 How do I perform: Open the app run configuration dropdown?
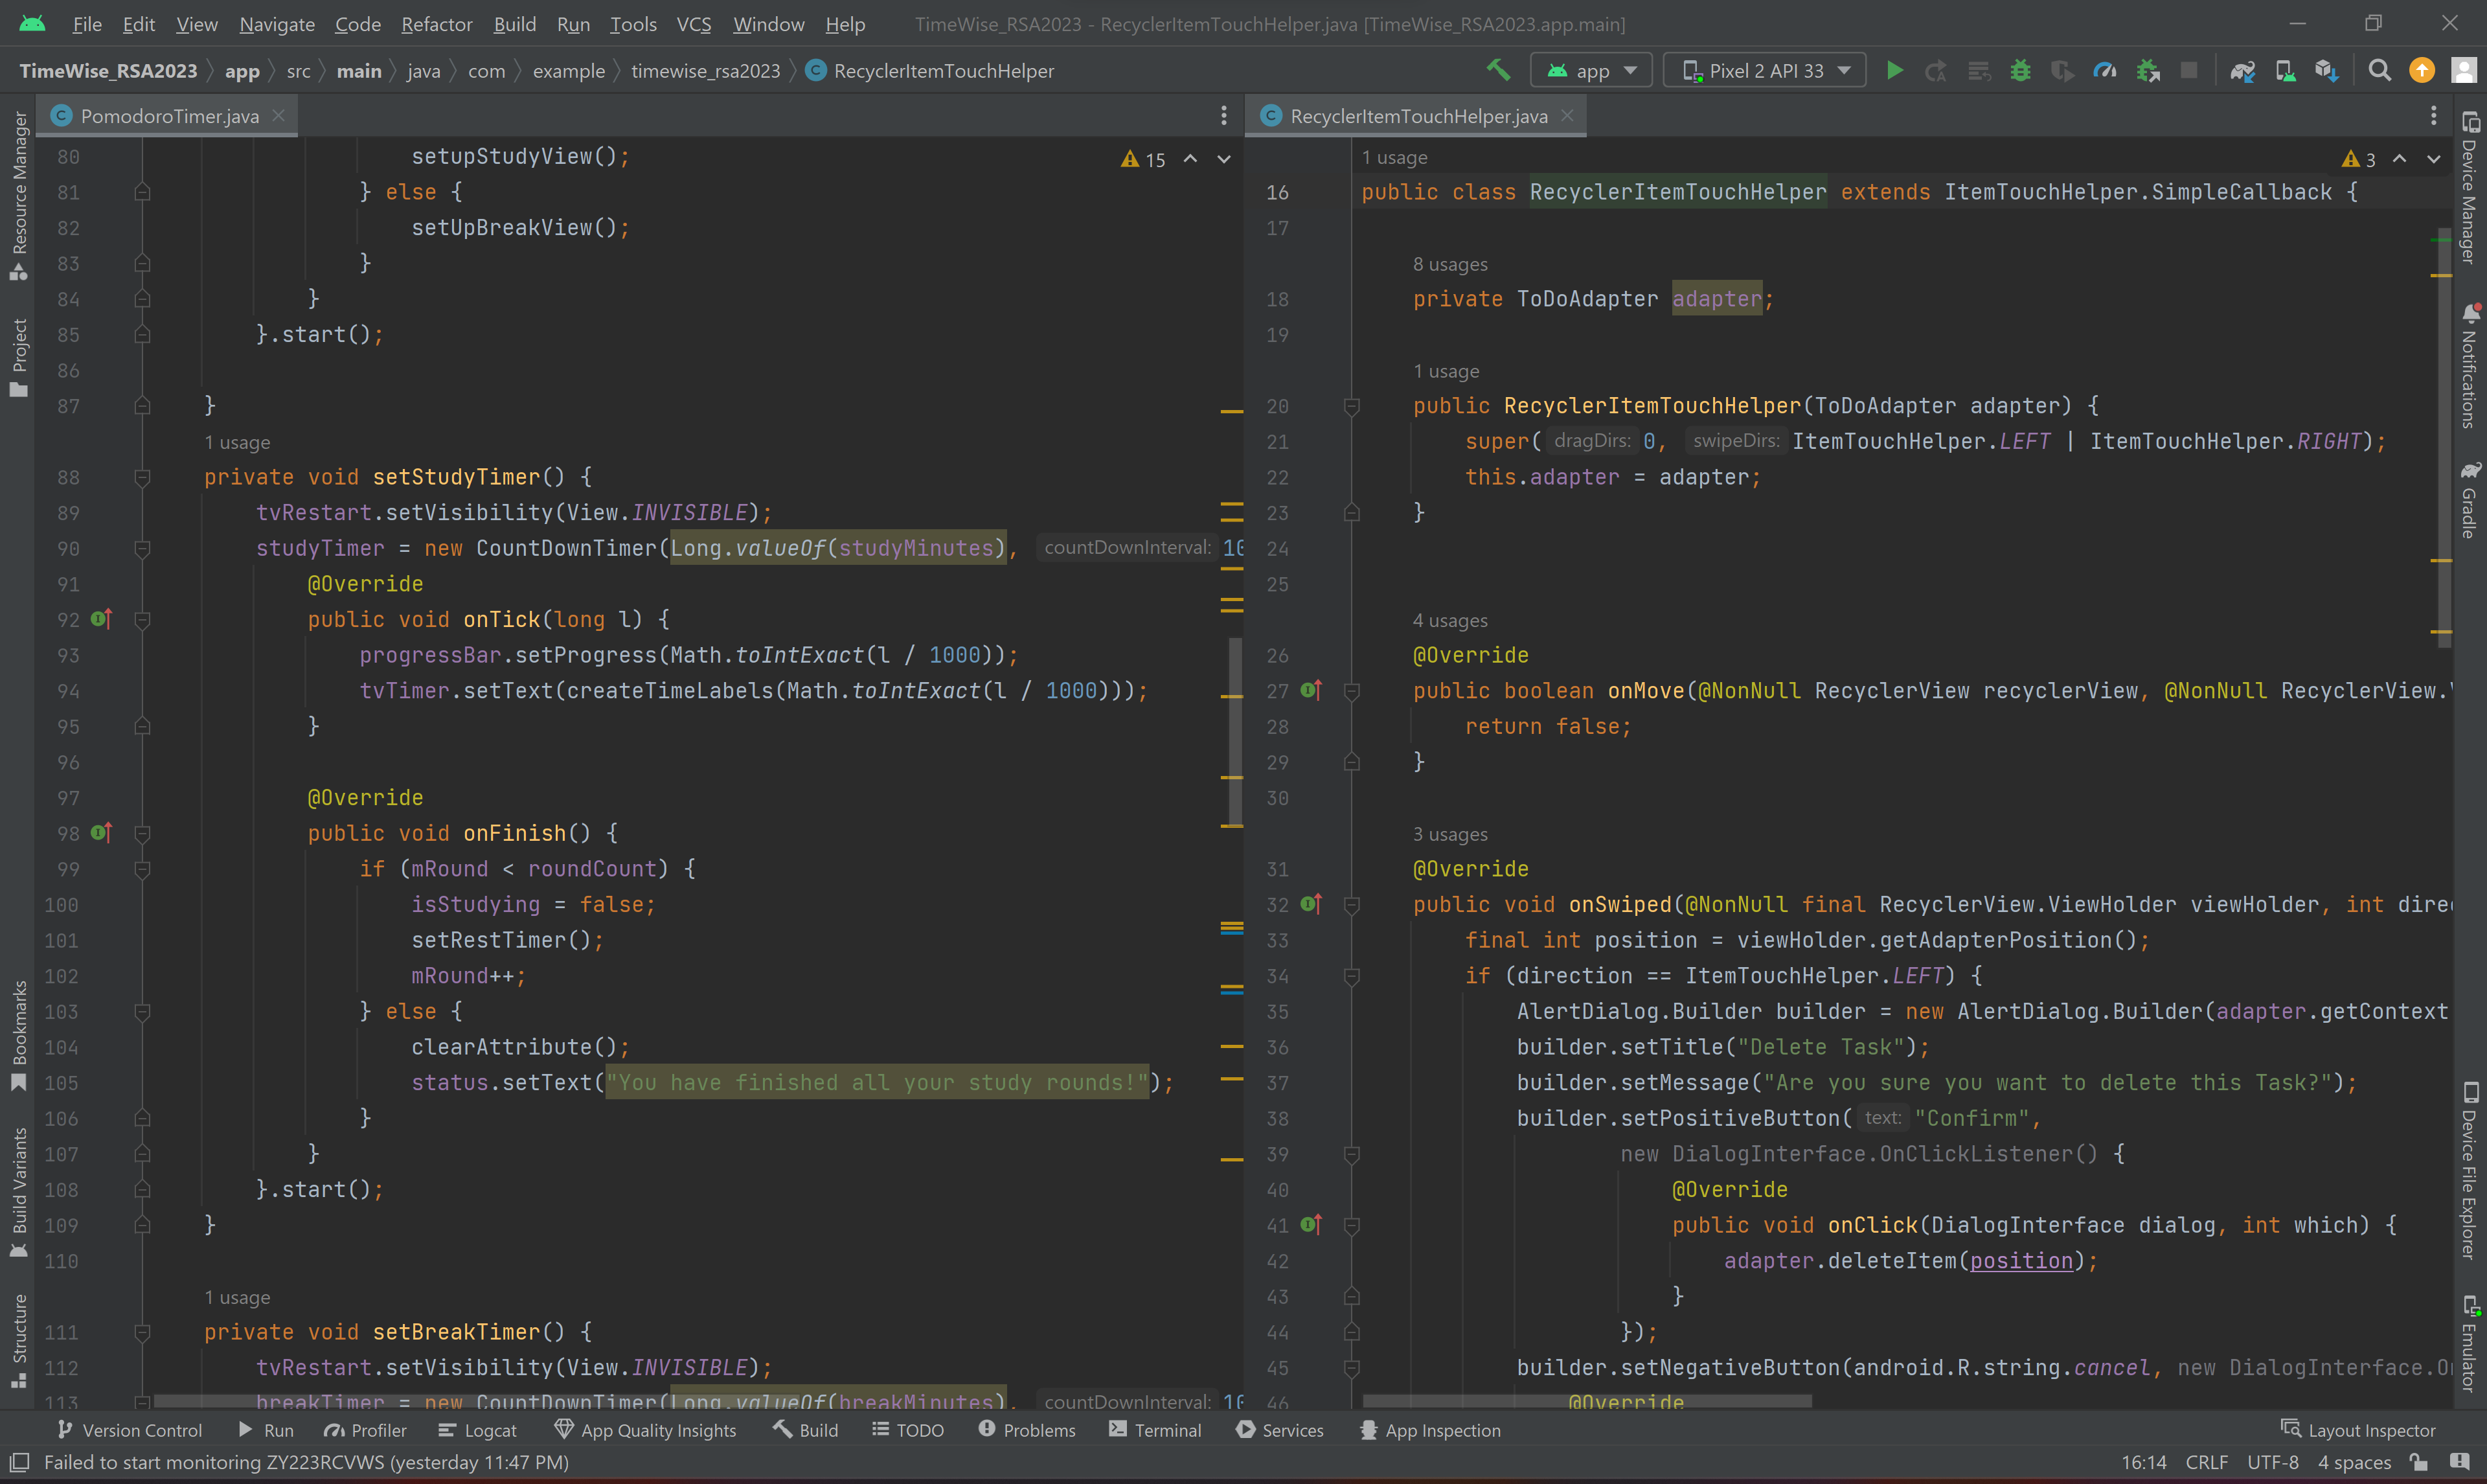click(1591, 70)
